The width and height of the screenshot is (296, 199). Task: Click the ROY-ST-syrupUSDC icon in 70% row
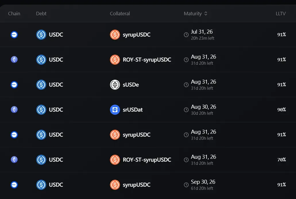[x=115, y=160]
